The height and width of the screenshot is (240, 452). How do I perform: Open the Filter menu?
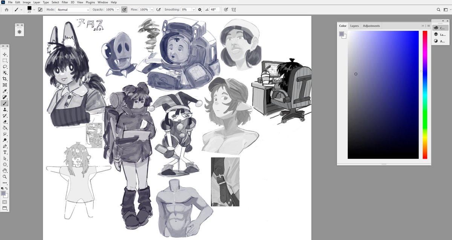(65, 2)
